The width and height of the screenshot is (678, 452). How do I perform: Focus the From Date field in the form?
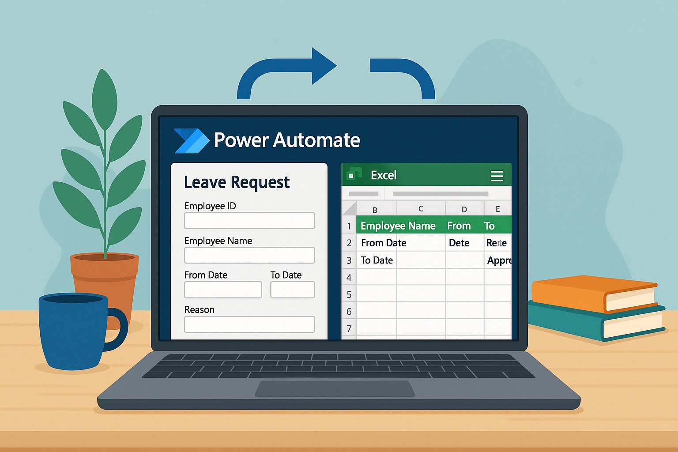tap(223, 290)
